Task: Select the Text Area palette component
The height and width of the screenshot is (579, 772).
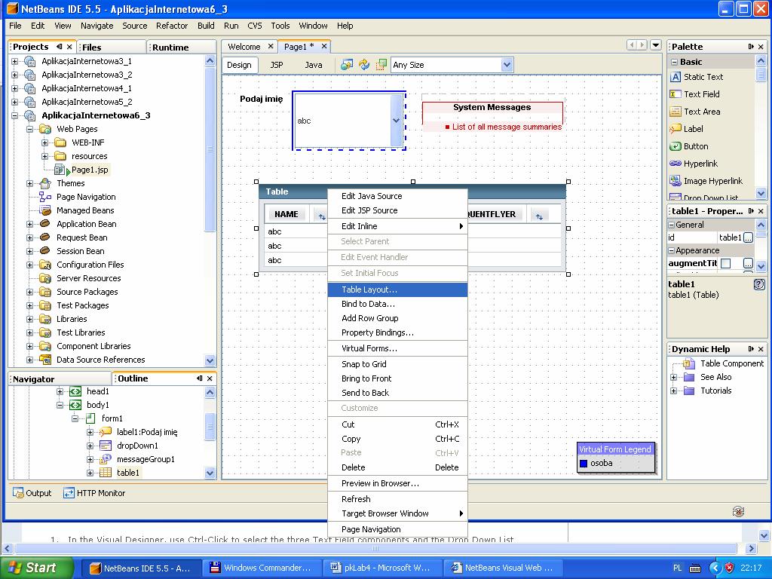Action: pos(701,112)
